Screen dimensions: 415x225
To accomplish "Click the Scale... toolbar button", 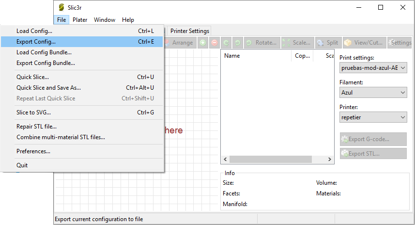I will pyautogui.click(x=297, y=43).
